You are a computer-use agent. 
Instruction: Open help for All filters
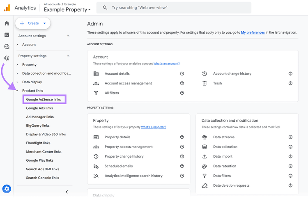tap(182, 93)
